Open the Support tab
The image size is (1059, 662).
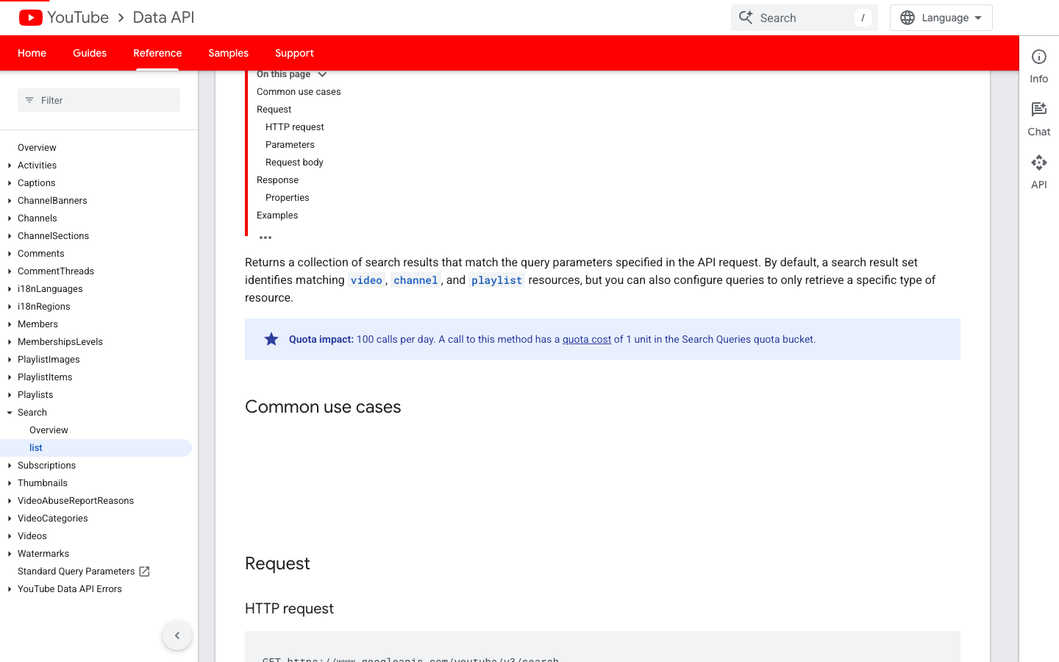click(x=294, y=53)
